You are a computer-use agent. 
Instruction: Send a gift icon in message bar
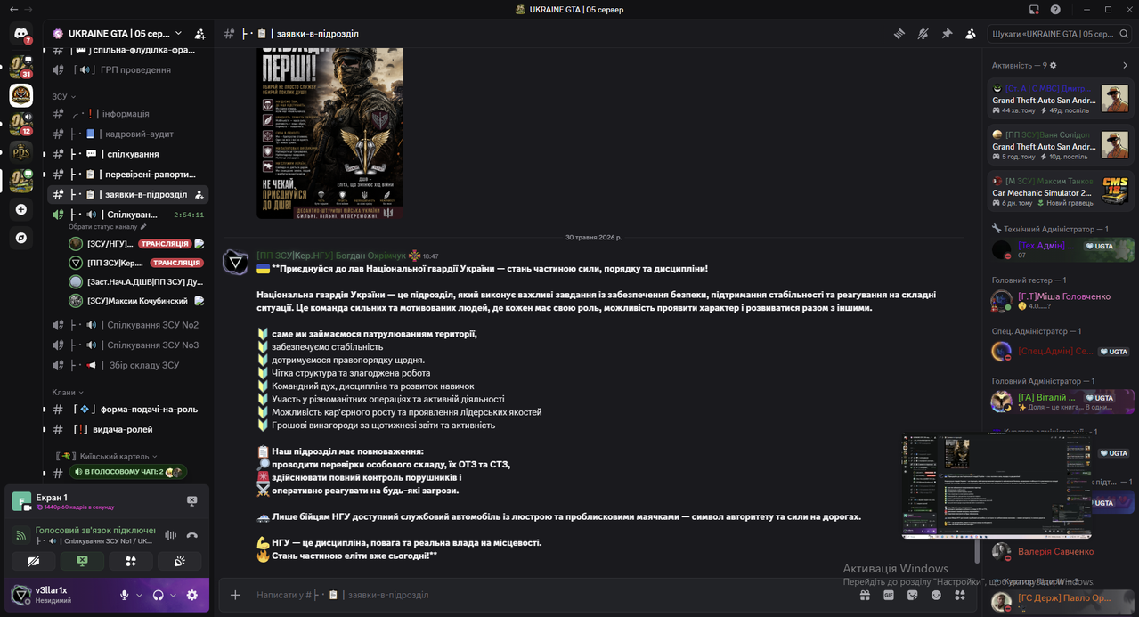(x=865, y=595)
